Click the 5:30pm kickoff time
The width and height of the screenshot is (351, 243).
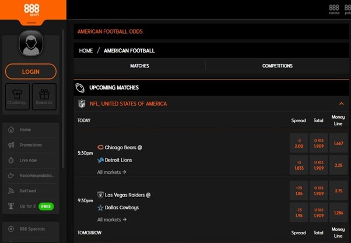pyautogui.click(x=85, y=153)
